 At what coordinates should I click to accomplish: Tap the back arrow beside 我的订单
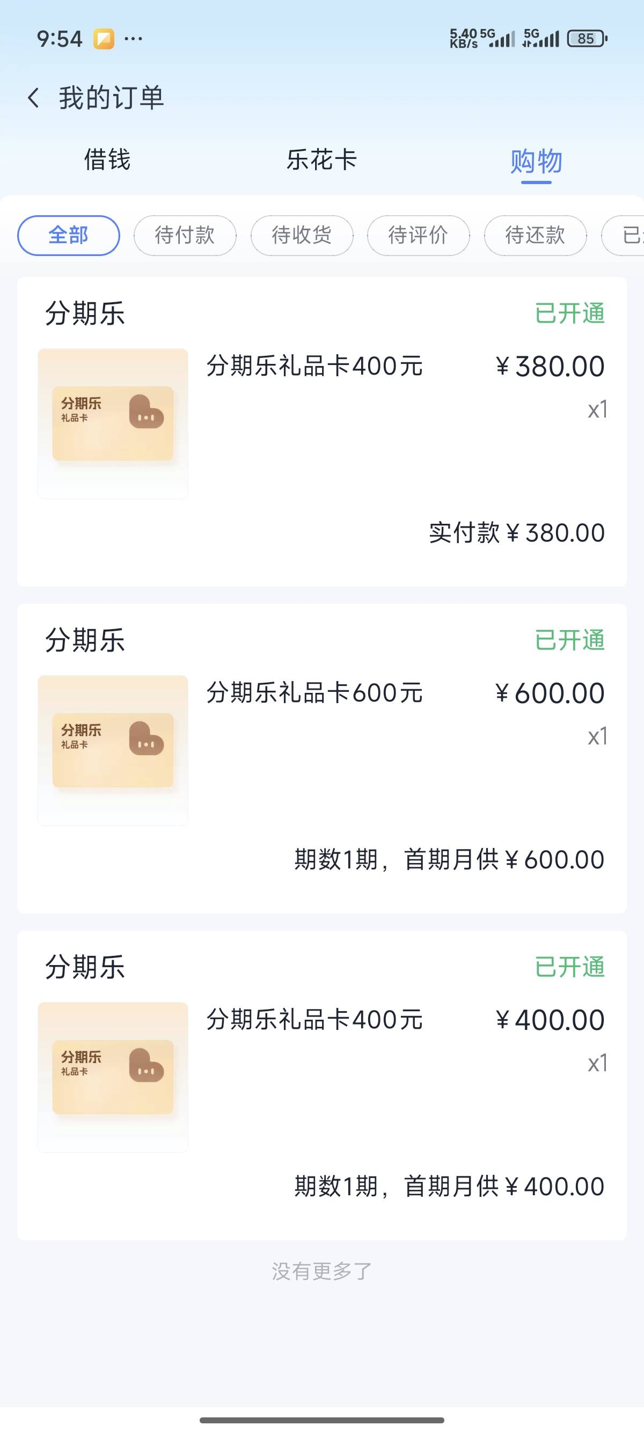click(34, 98)
